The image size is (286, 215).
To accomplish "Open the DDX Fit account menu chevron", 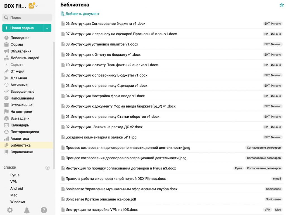I will tap(37, 6).
